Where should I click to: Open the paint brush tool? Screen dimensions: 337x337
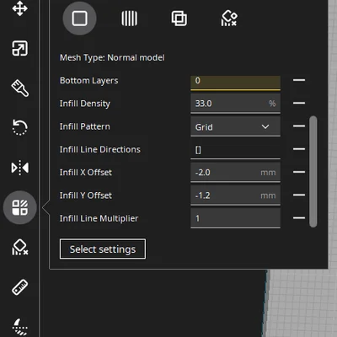[x=19, y=88]
